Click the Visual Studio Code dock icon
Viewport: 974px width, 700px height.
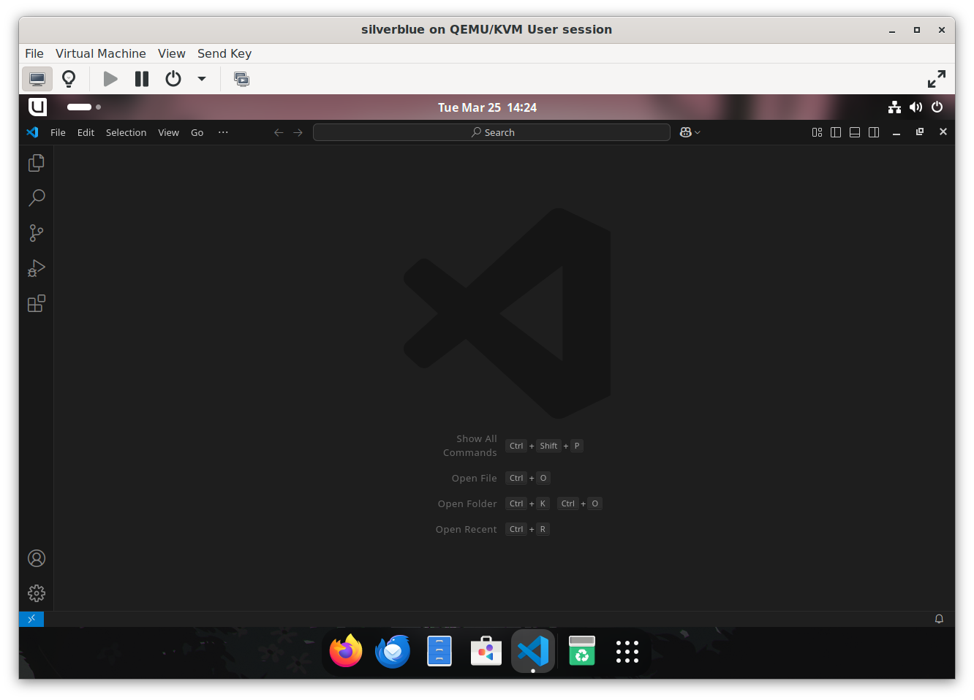pos(533,651)
